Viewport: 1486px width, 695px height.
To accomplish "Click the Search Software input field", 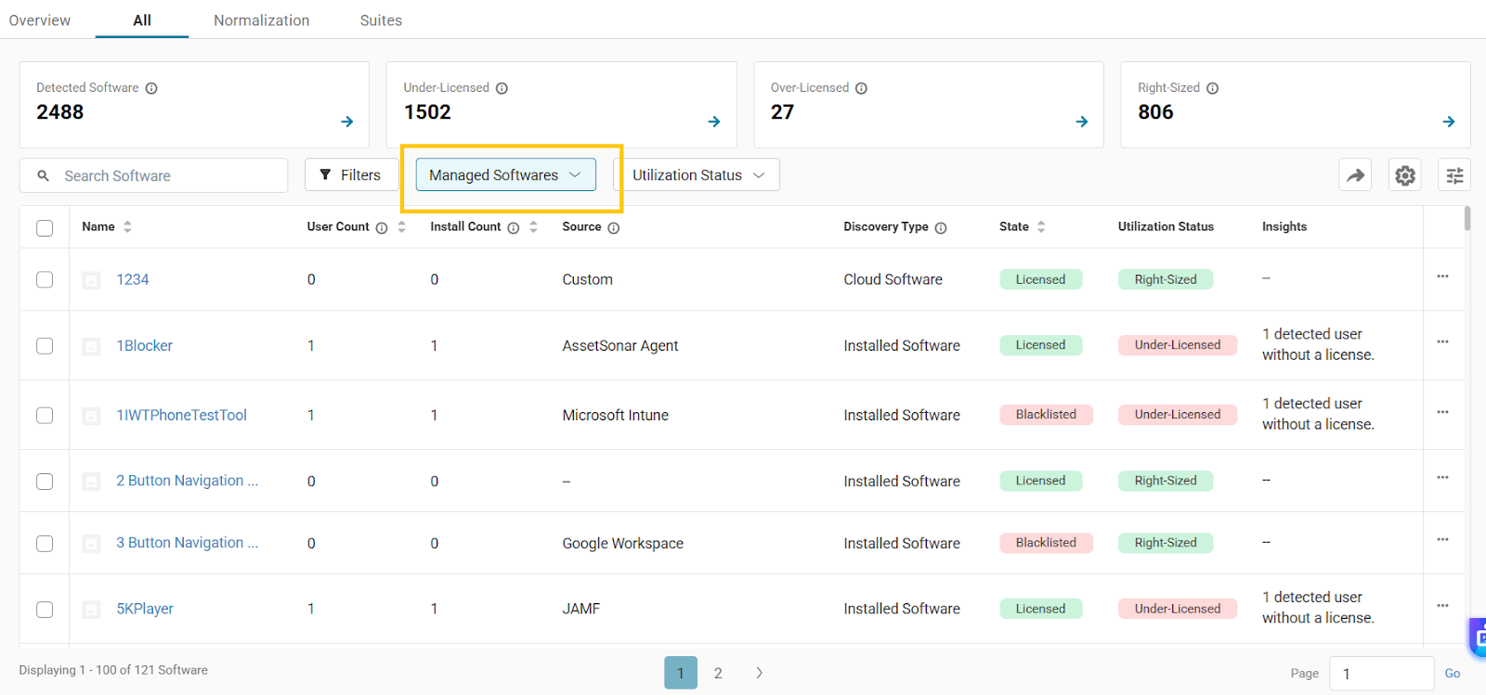I will coord(167,176).
